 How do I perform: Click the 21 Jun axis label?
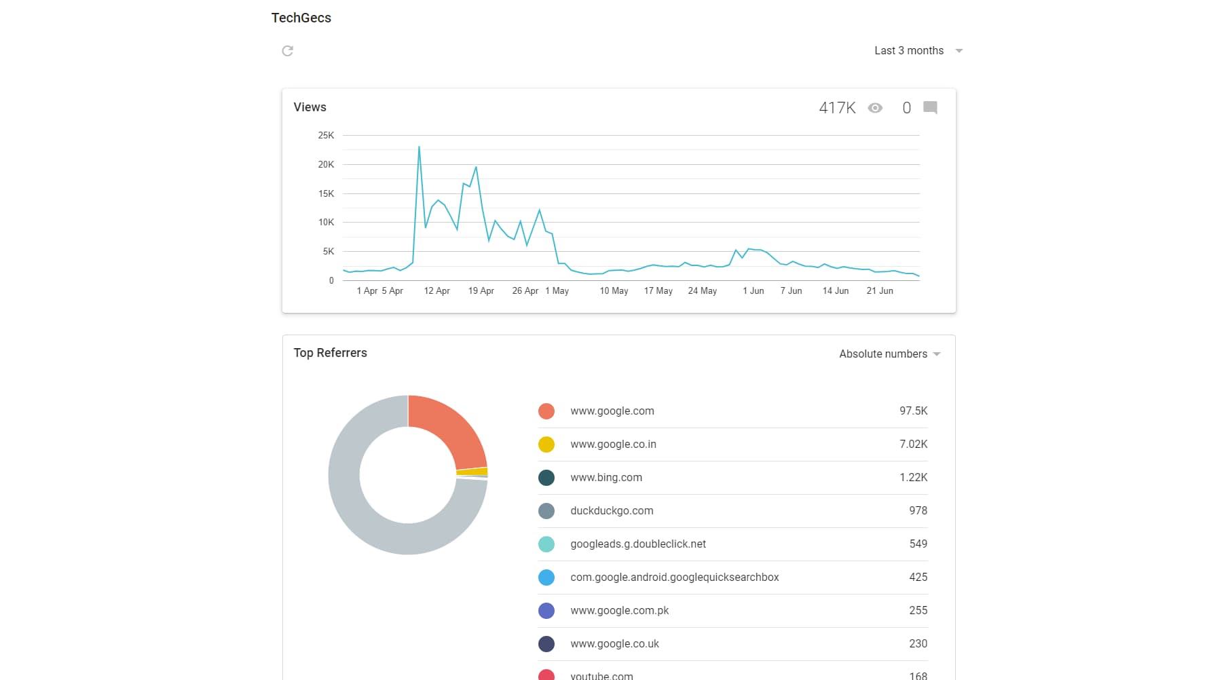click(x=880, y=291)
